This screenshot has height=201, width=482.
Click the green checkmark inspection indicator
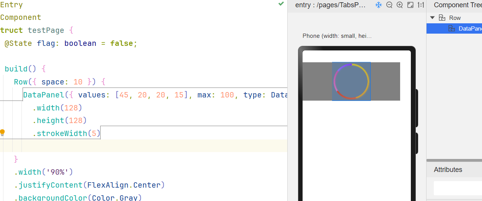tap(281, 4)
